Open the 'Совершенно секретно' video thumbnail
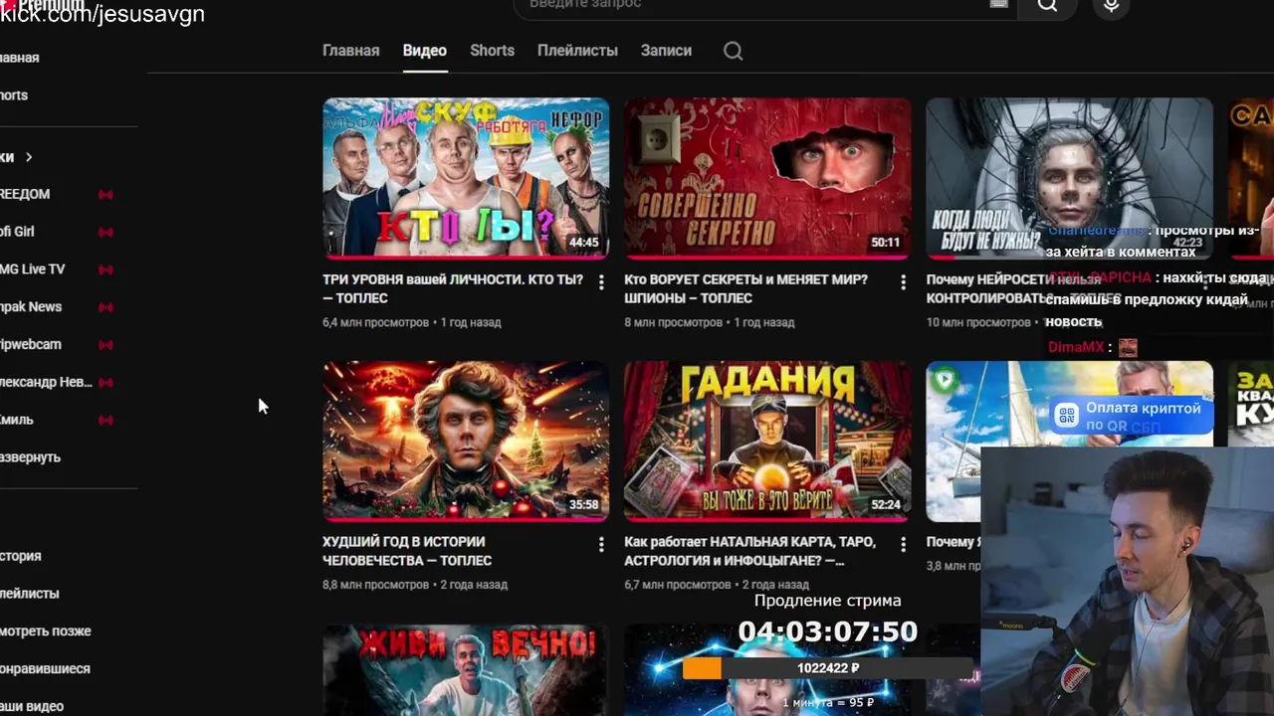Screen dimensions: 1274x716 click(x=767, y=178)
